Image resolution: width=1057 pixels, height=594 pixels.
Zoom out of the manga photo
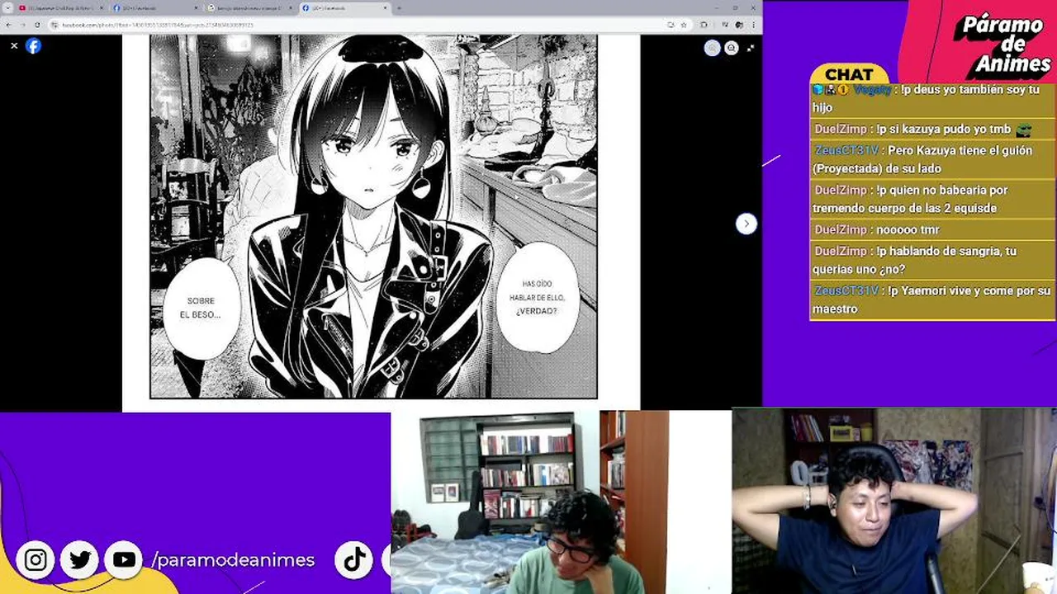[731, 48]
